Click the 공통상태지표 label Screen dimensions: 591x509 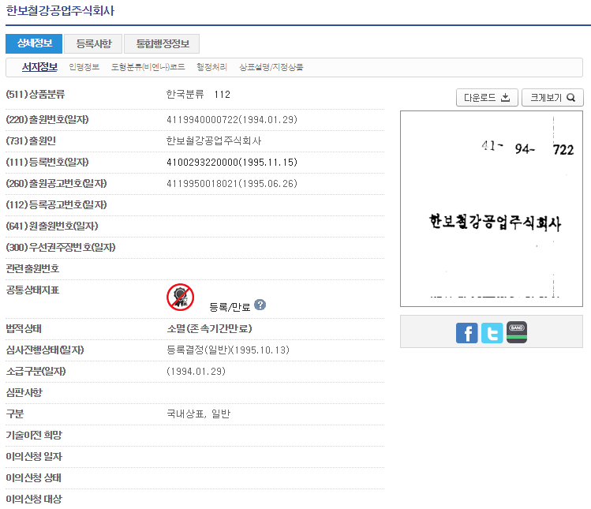click(32, 290)
